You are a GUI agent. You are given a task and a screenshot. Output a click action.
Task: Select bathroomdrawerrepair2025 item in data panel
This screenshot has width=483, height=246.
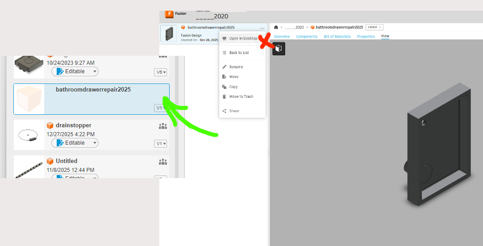click(x=92, y=99)
